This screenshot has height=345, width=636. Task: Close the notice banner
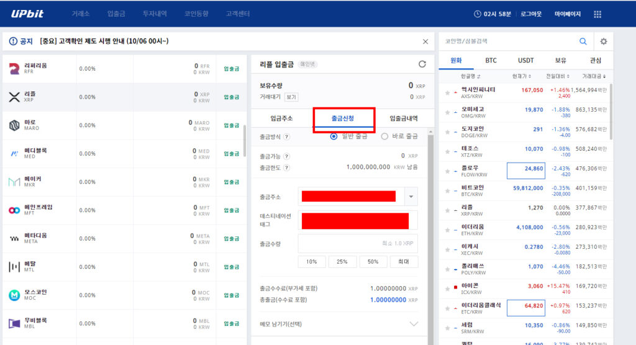425,42
